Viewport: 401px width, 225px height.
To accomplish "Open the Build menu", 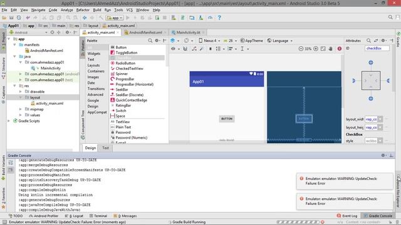I will tap(97, 10).
